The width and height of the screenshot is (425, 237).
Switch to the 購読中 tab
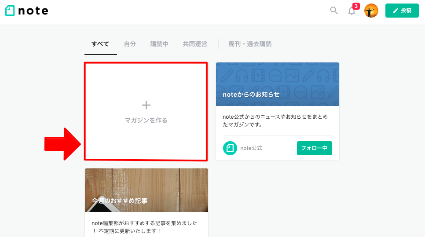(x=159, y=44)
